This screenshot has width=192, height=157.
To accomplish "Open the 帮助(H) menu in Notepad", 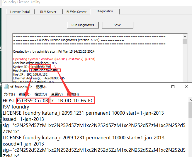I will 73,94.
